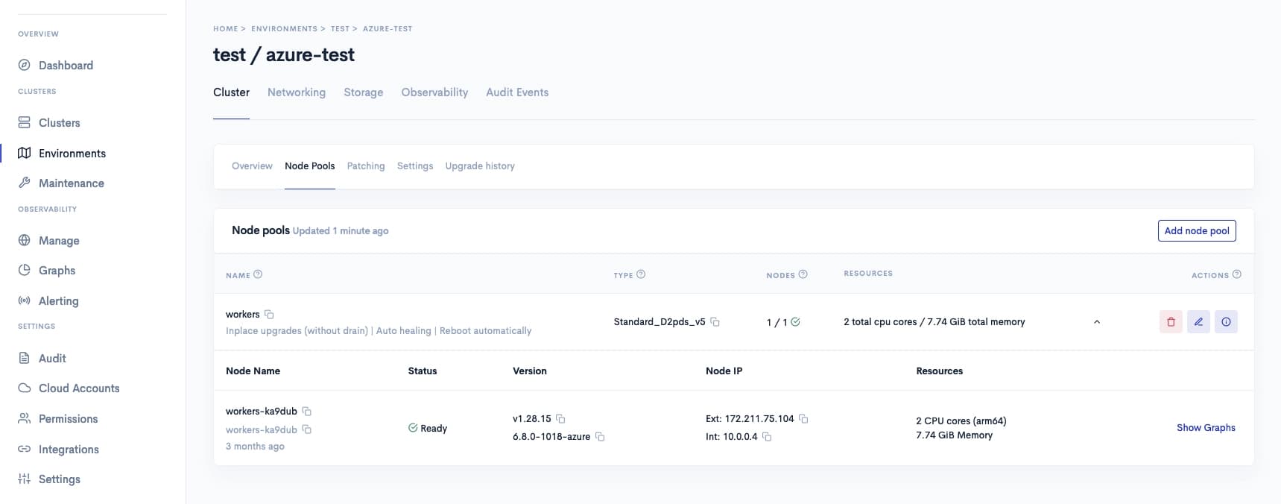Open Alerting in the sidebar

pos(58,301)
